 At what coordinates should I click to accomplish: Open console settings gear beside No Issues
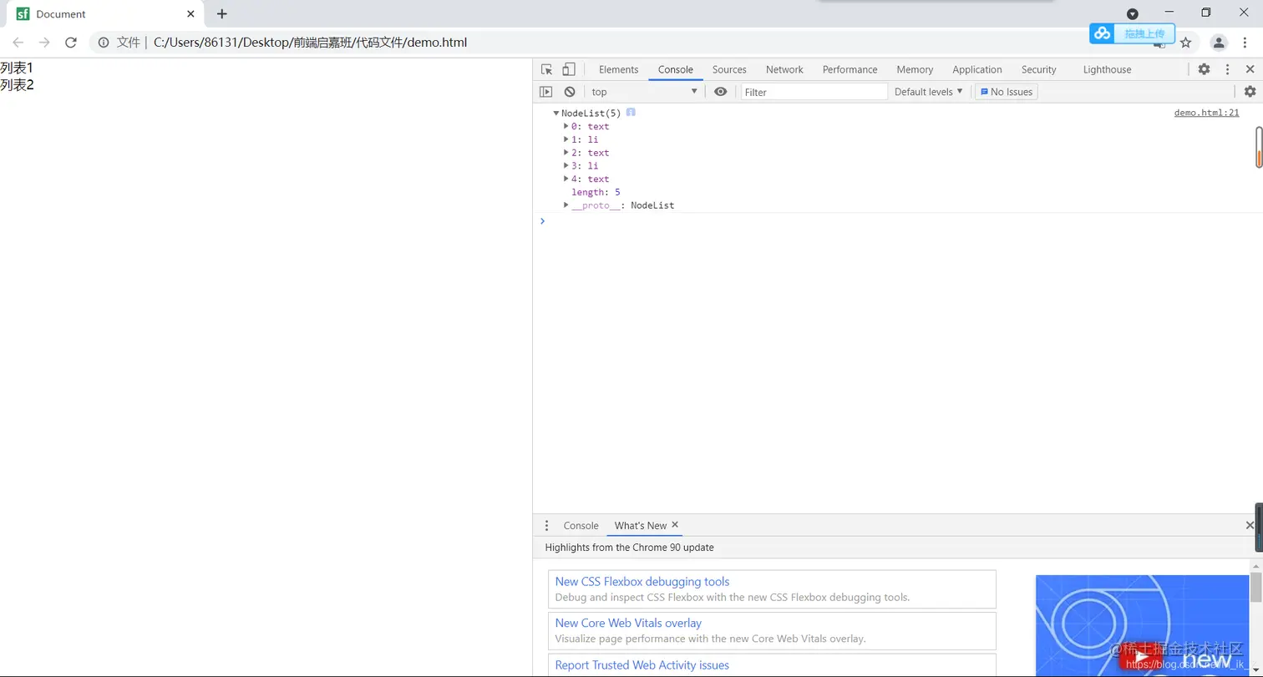(1250, 92)
